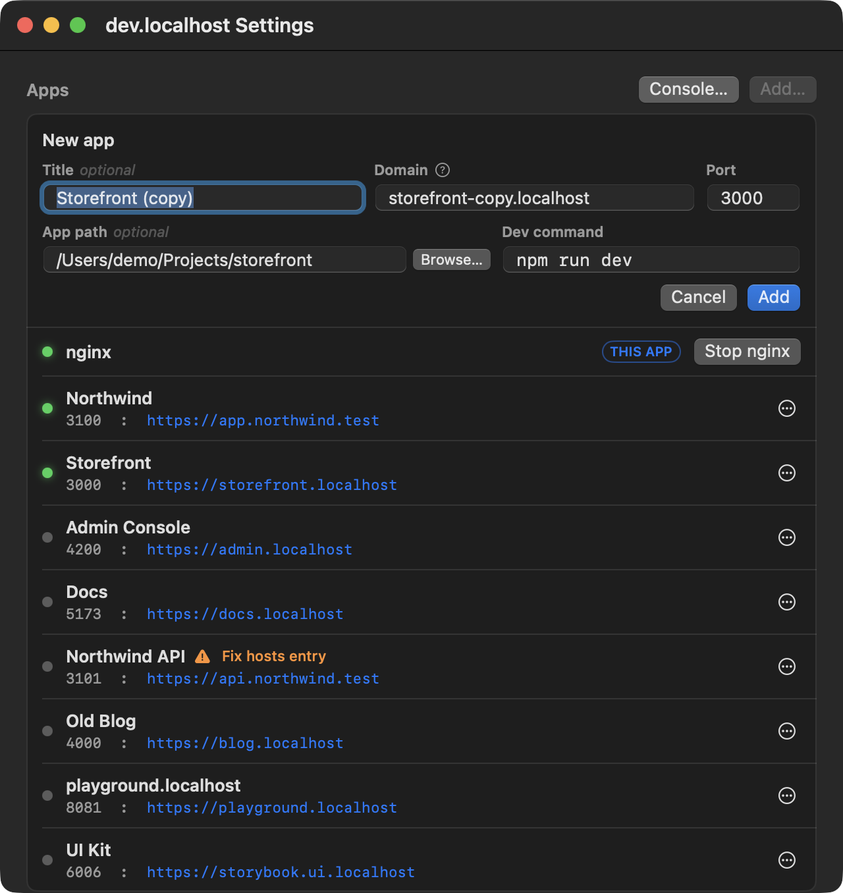843x893 pixels.
Task: Open the more options menu for Docs
Action: 787,602
